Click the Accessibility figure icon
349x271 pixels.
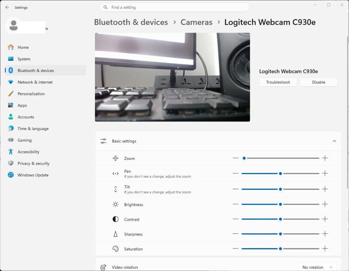coord(11,151)
